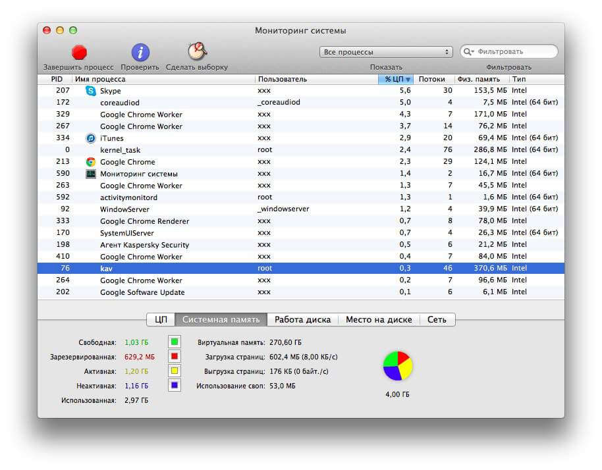602x470 pixels.
Task: Select the selected kav process row
Action: point(301,268)
